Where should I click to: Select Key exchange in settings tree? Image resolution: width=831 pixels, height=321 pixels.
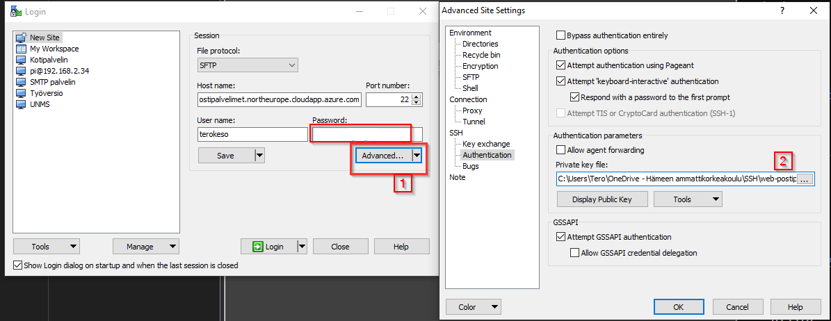(486, 144)
